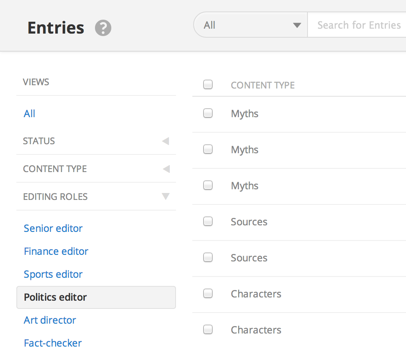Click the help question mark icon
Image resolution: width=406 pixels, height=356 pixels.
pyautogui.click(x=103, y=28)
